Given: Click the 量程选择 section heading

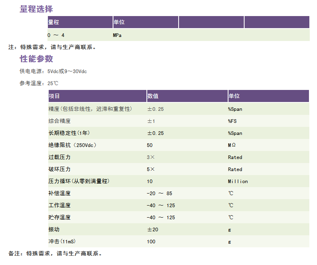Looking at the screenshot, I should [36, 9].
